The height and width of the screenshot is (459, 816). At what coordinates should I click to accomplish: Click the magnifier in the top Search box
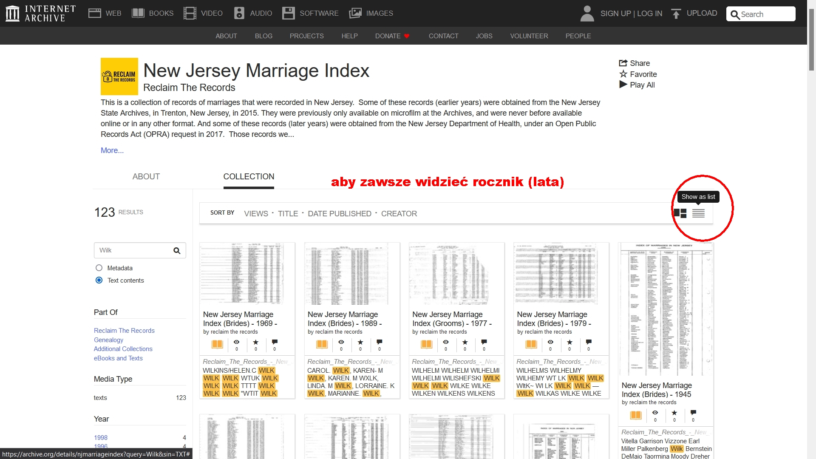click(x=735, y=14)
